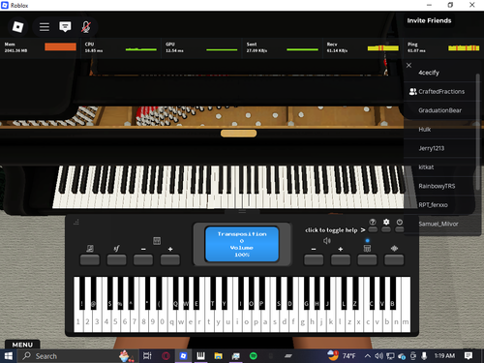The height and width of the screenshot is (363, 484).
Task: Click the Invite Friends button
Action: (x=429, y=20)
